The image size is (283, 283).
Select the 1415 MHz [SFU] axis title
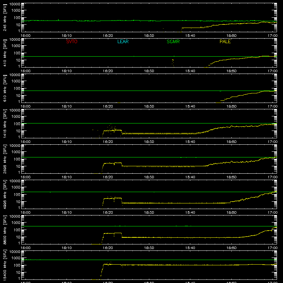coord(5,124)
